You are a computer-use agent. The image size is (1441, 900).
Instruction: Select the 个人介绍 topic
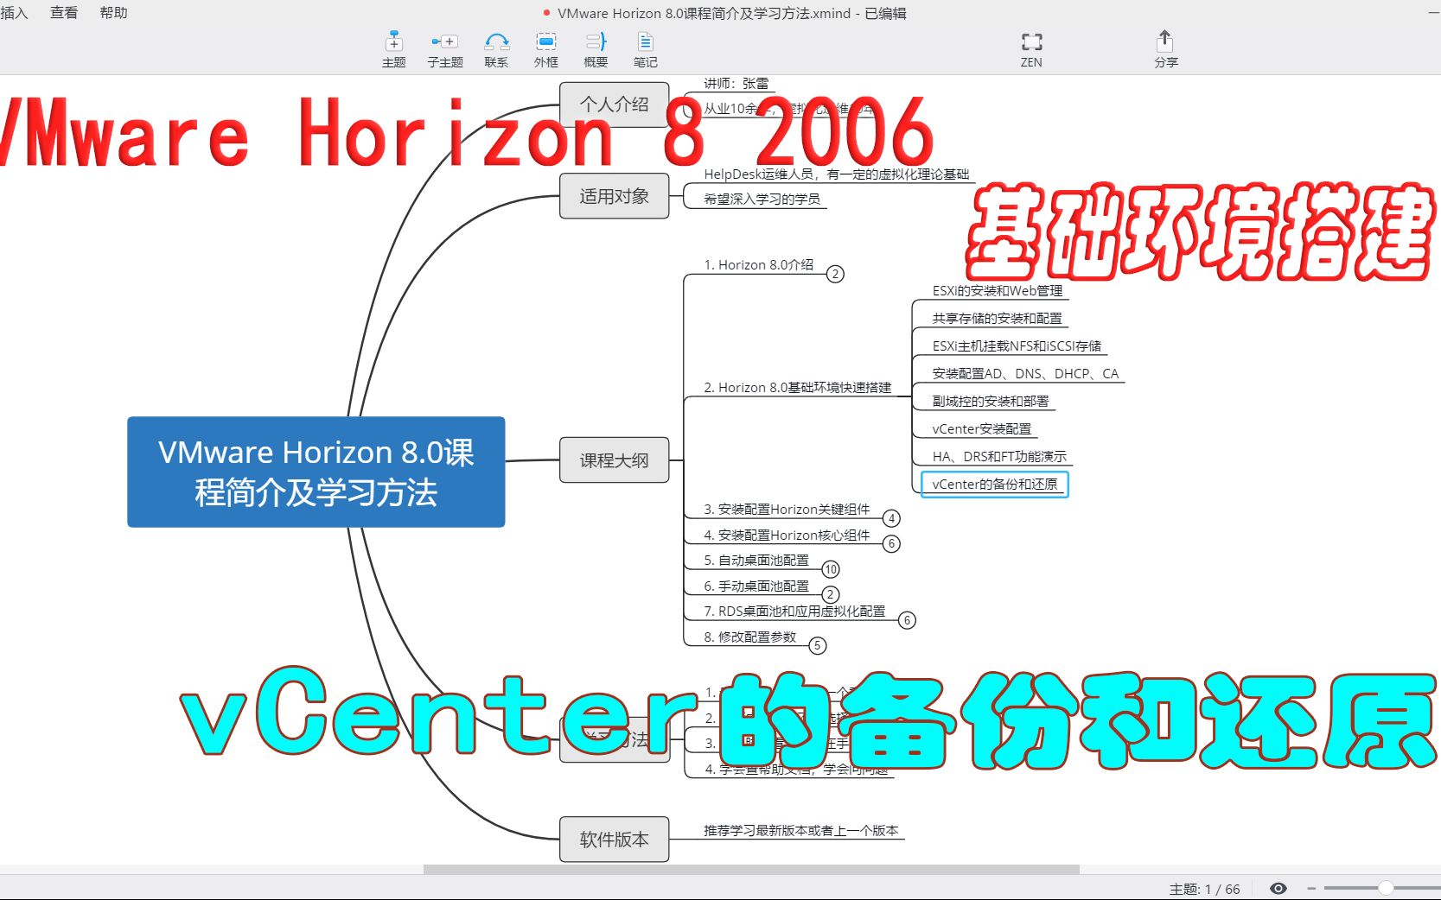coord(614,105)
